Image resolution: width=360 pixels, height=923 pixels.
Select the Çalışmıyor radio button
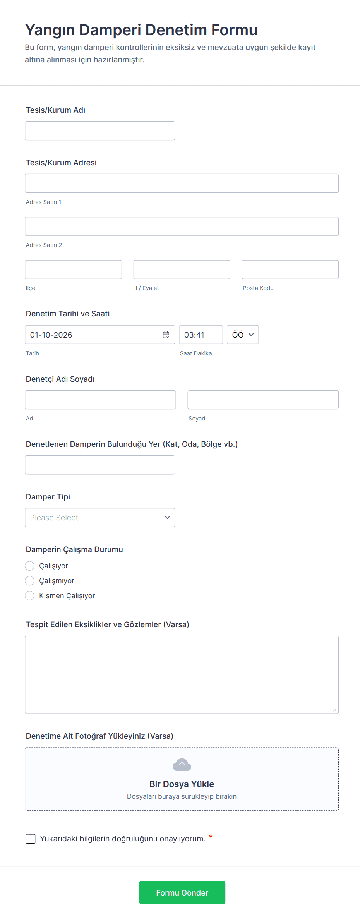(x=30, y=580)
